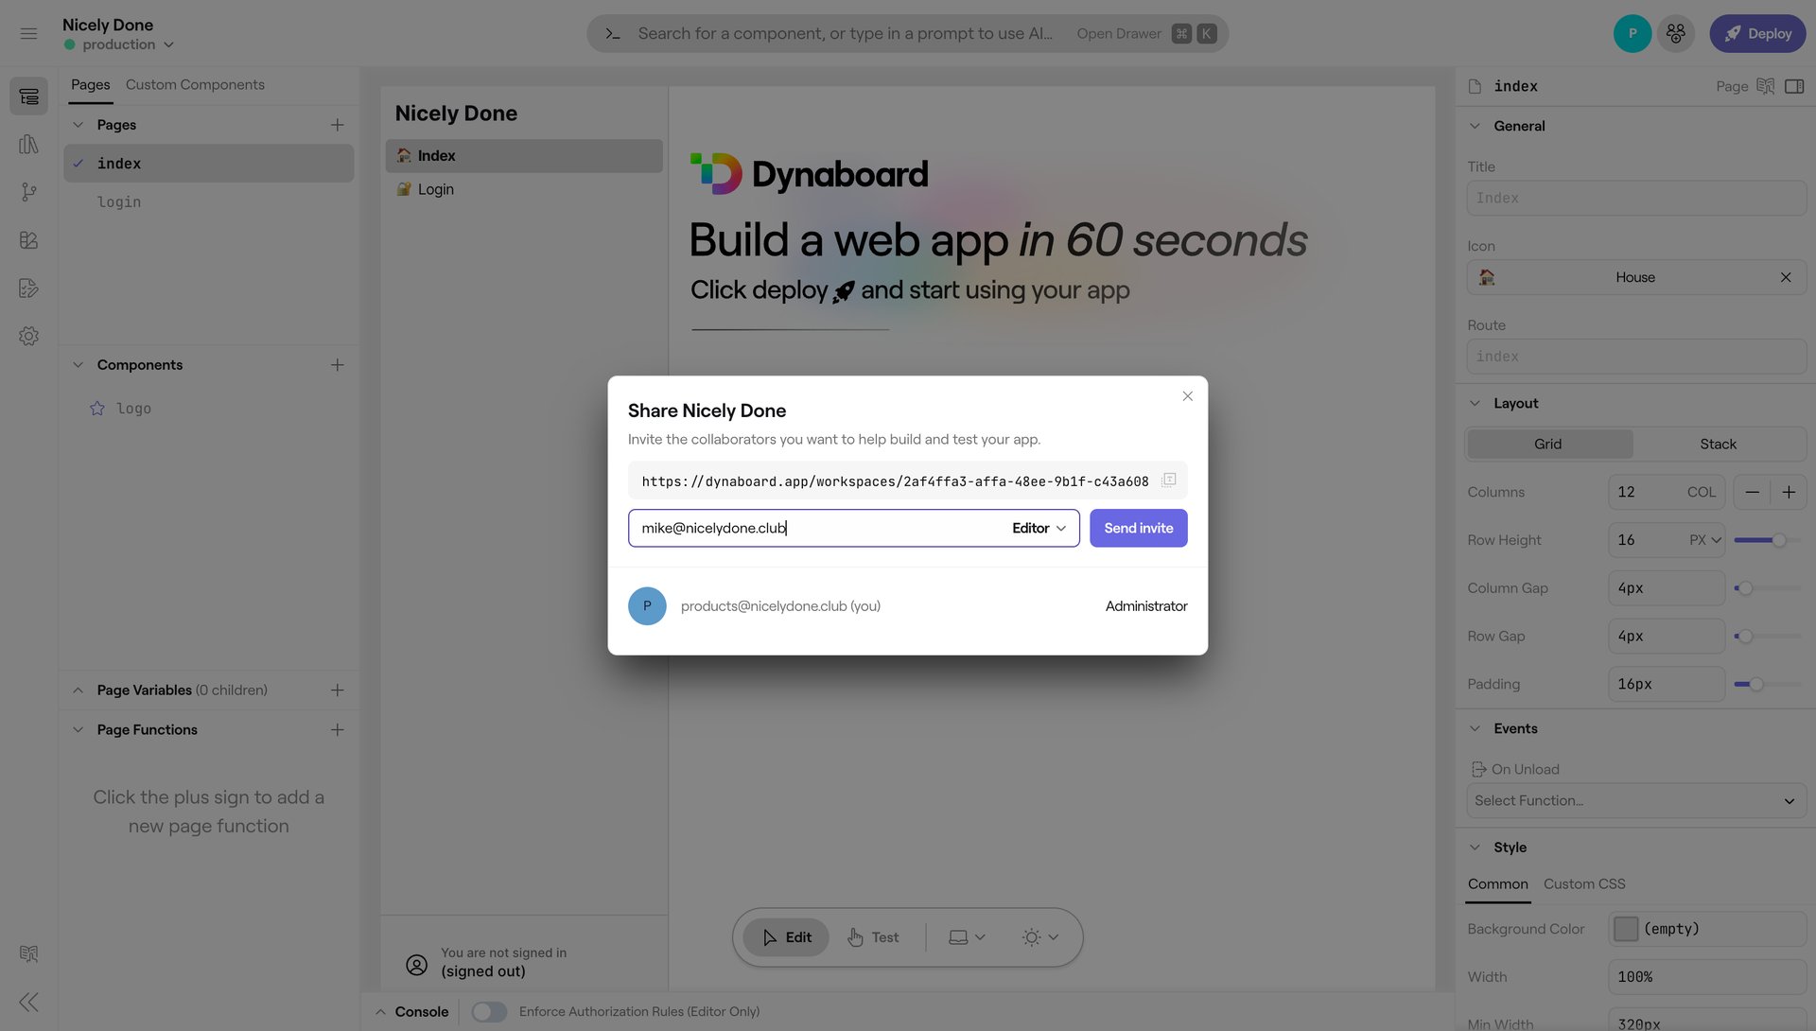Open the Custom CSS style tab
The height and width of the screenshot is (1031, 1816).
pyautogui.click(x=1584, y=883)
